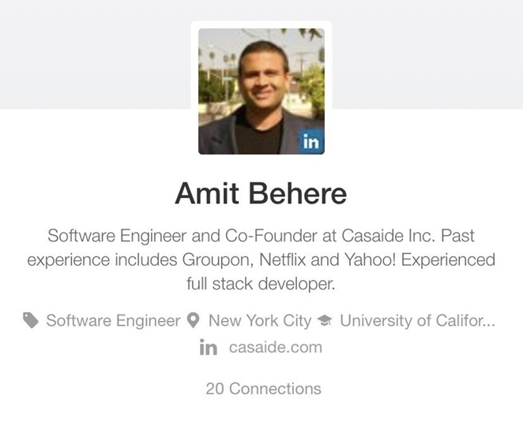Select the Software Engineer tag label

[113, 321]
